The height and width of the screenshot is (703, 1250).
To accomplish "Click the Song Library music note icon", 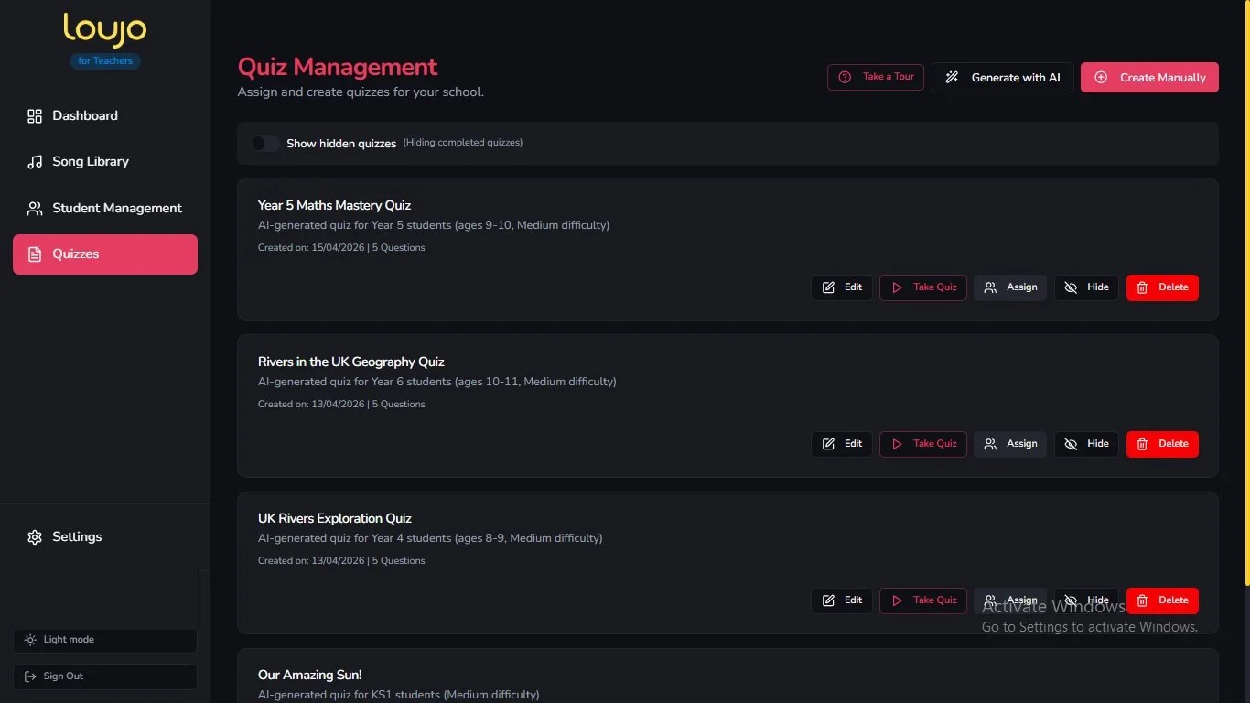I will (35, 162).
